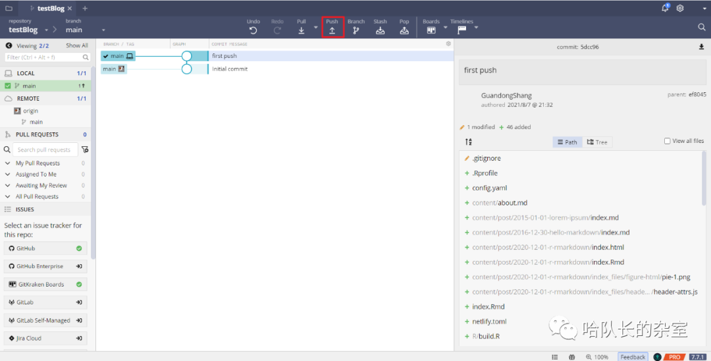Viewport: 711px width, 361px height.
Task: Open search using the magnifier icon
Action: tap(702, 27)
